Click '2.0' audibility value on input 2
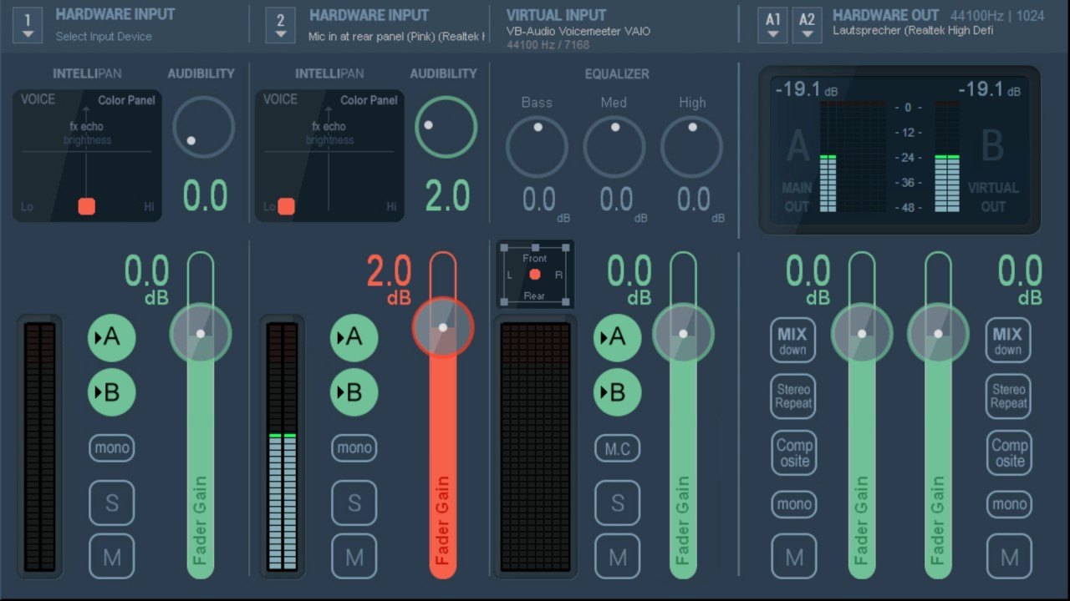 pyautogui.click(x=448, y=196)
